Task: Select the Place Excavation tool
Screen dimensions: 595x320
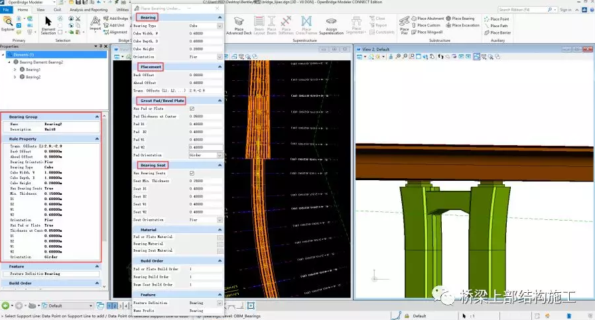Action: click(462, 25)
